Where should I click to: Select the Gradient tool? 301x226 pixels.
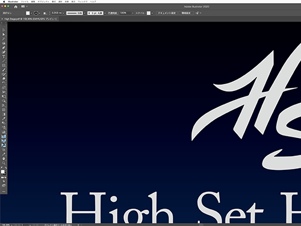4,114
